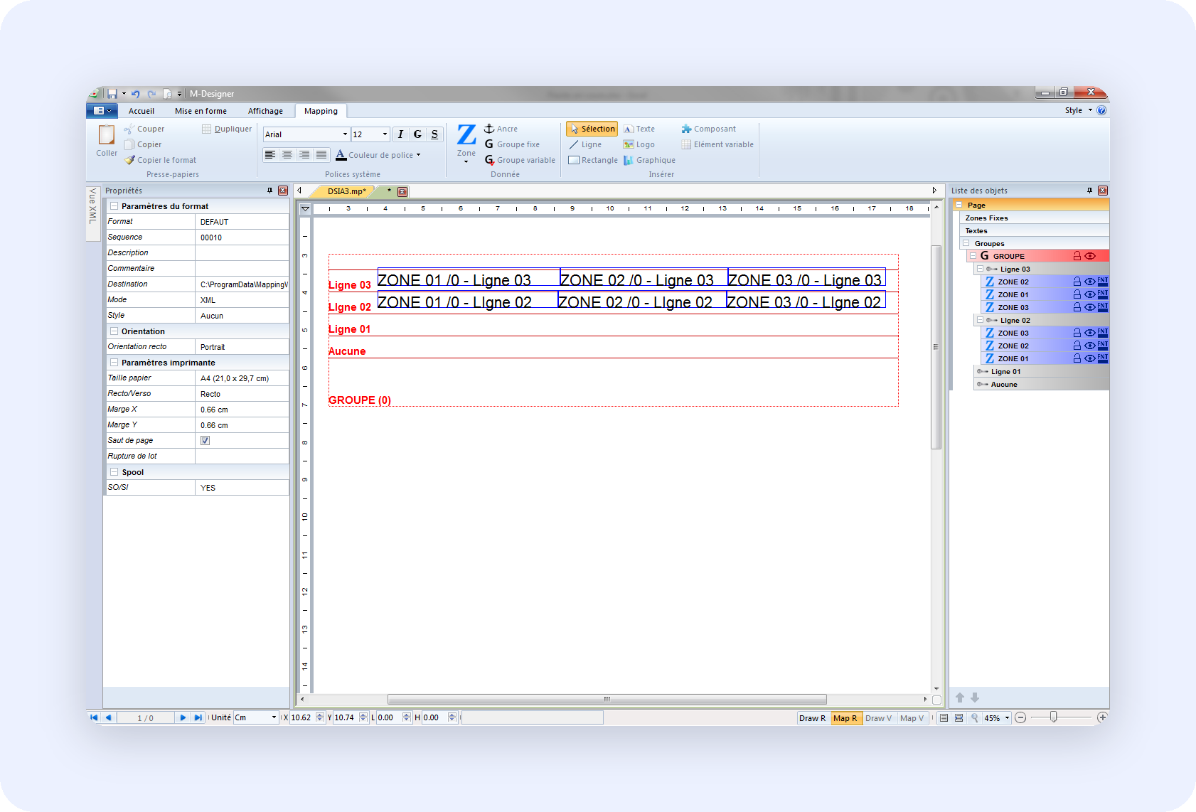
Task: Click the Sélection tool button
Action: point(592,129)
